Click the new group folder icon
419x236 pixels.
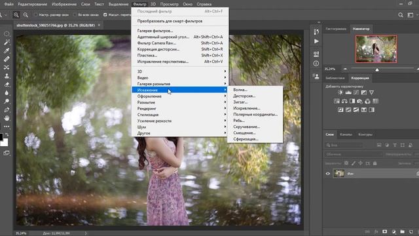click(x=403, y=231)
